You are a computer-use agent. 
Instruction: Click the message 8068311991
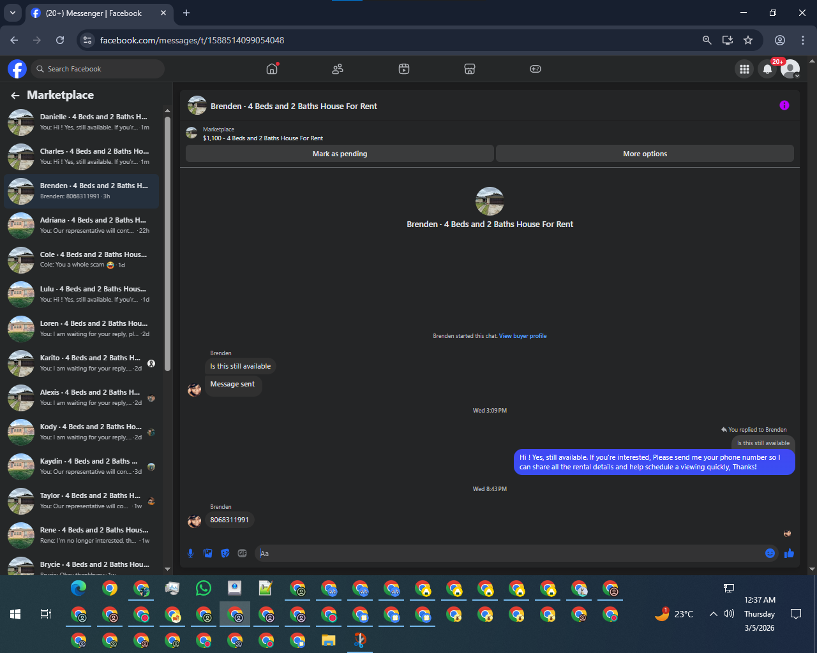point(229,520)
